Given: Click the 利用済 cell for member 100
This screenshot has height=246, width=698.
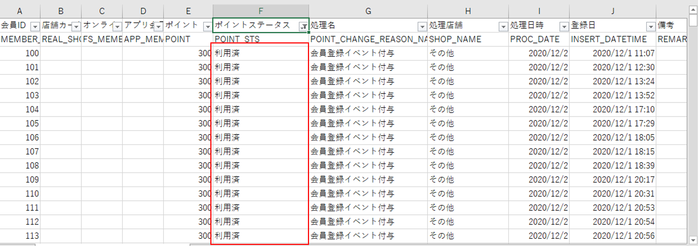Looking at the screenshot, I should pyautogui.click(x=260, y=53).
